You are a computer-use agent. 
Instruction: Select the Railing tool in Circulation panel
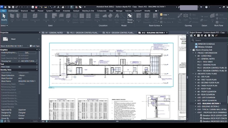(x=97, y=17)
